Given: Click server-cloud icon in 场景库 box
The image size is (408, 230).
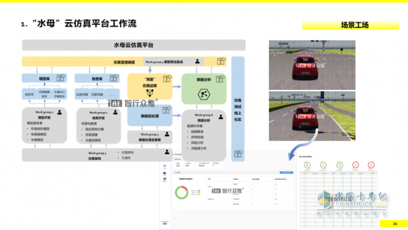Looking at the screenshot, I should coord(114,78).
